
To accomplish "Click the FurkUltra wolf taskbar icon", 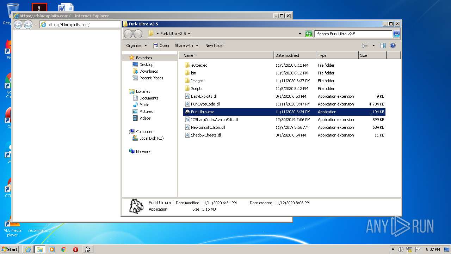I will pos(87,249).
